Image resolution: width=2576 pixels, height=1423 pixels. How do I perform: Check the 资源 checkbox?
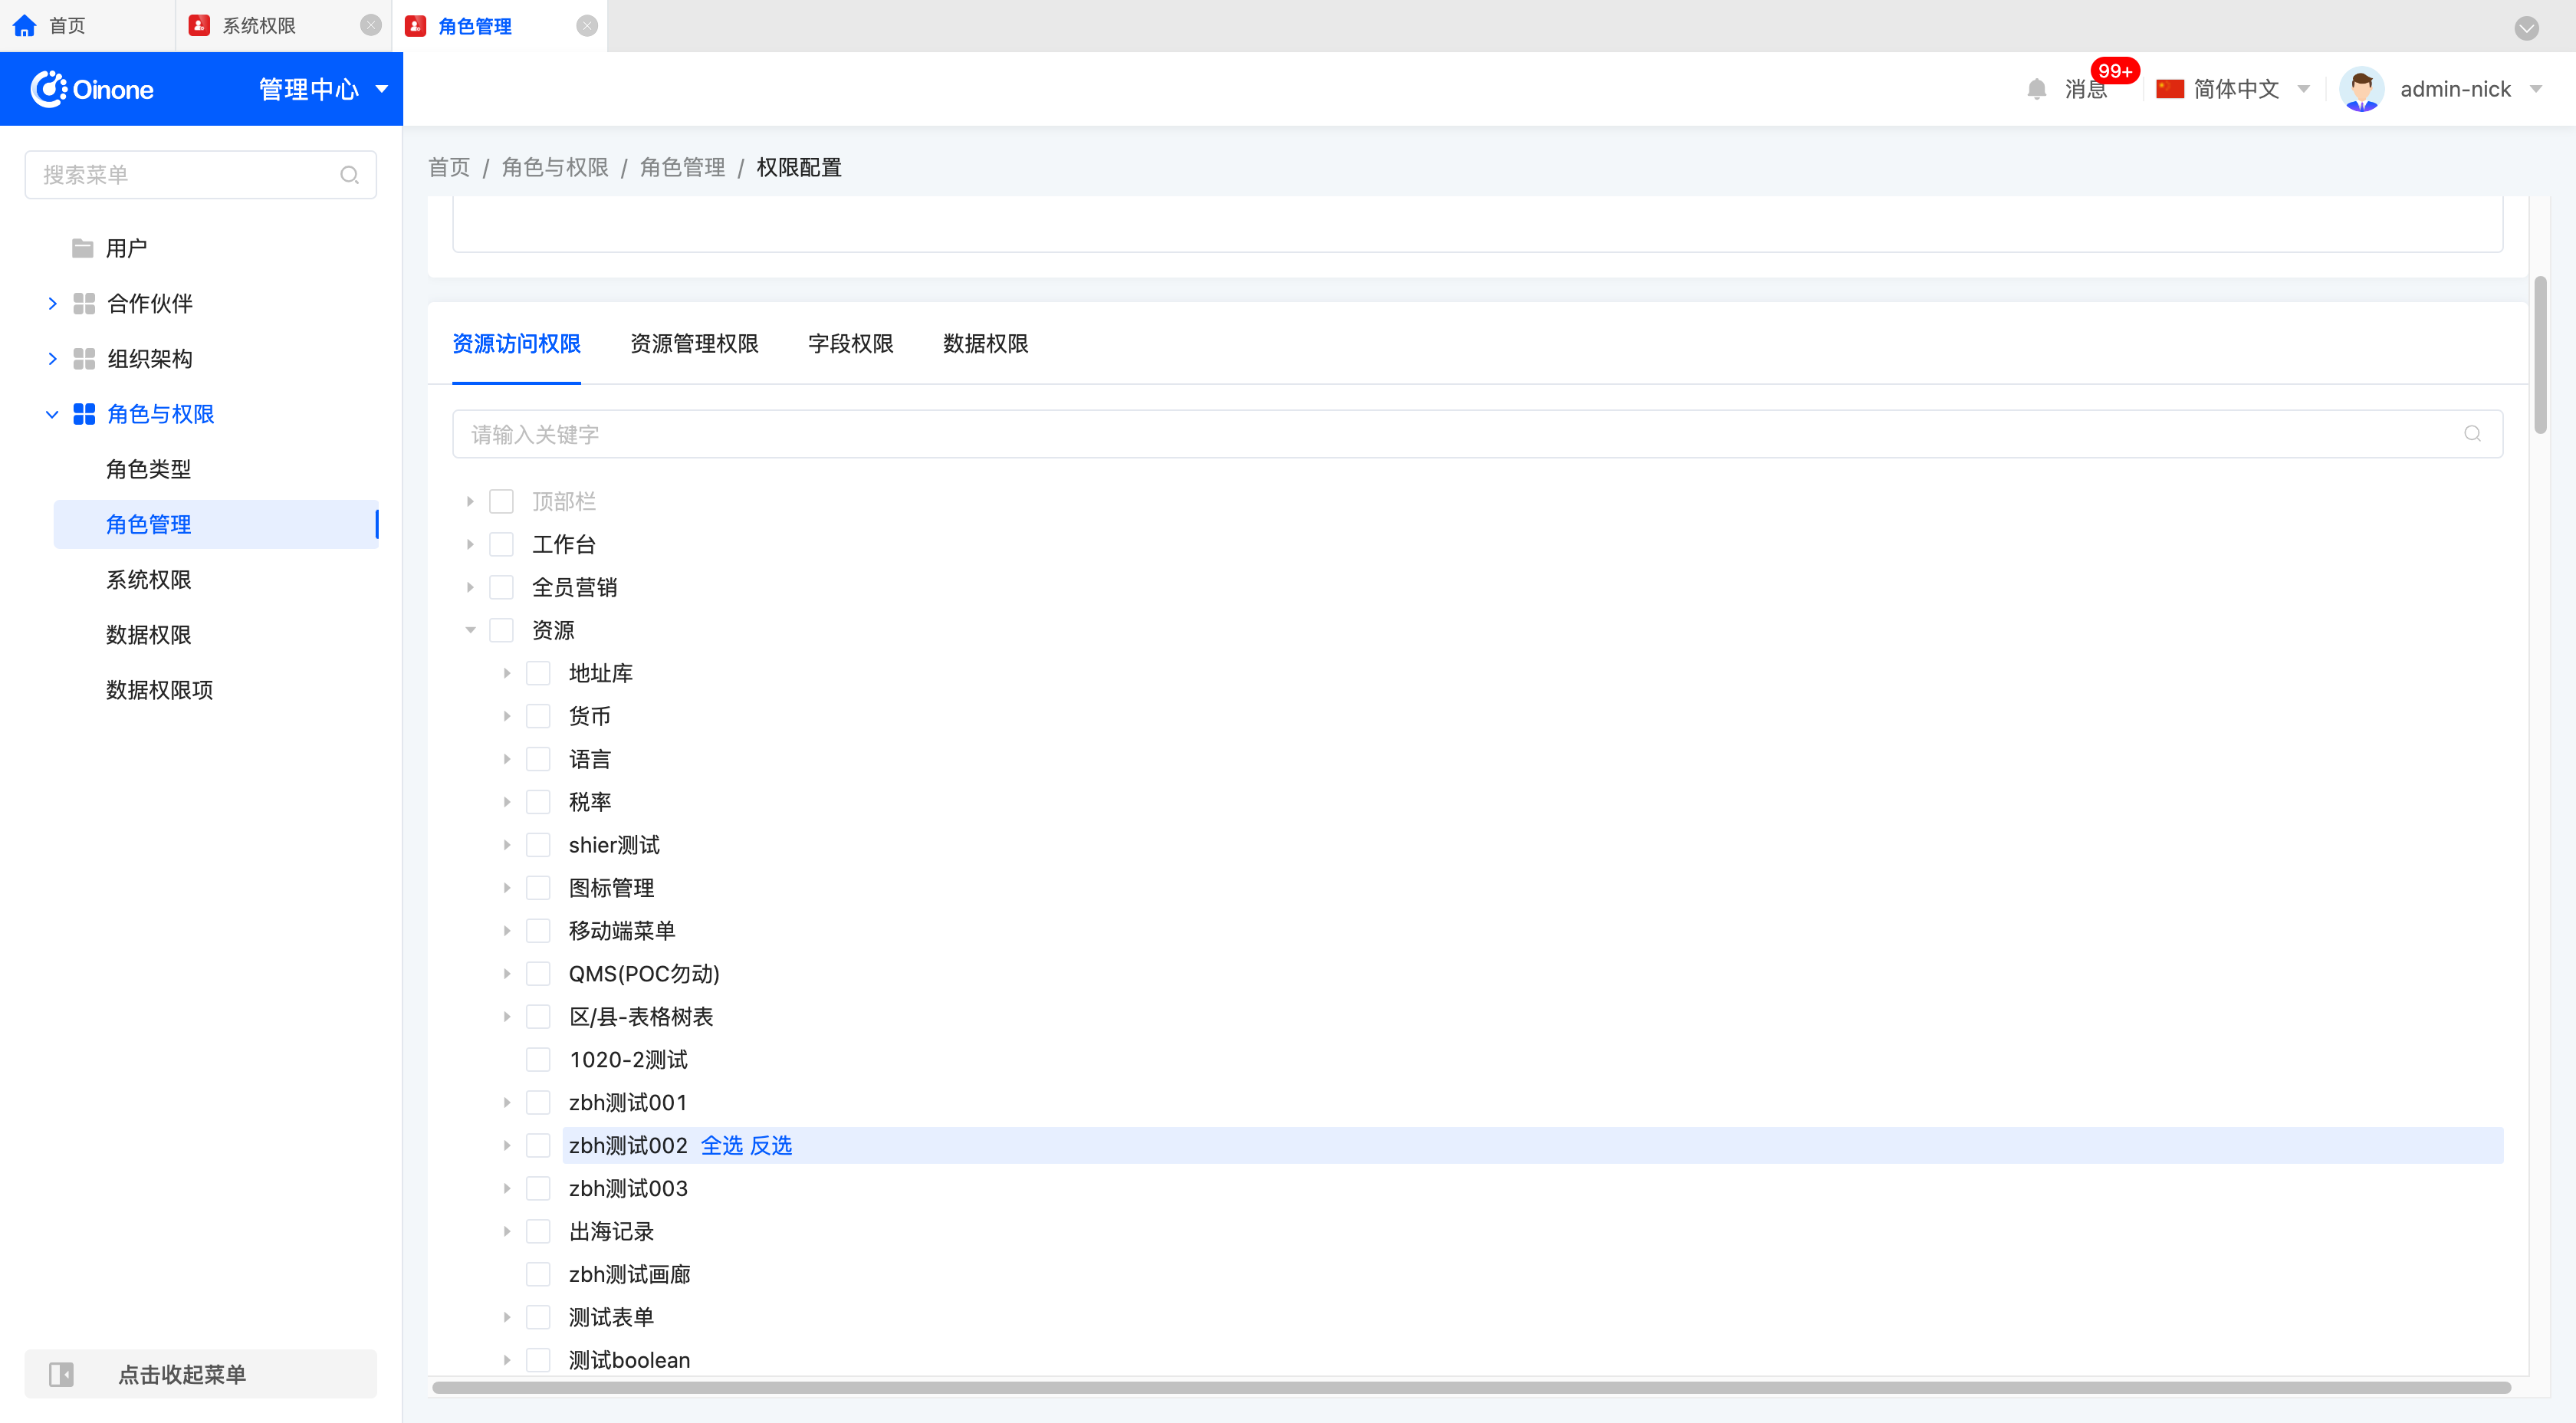click(x=501, y=630)
